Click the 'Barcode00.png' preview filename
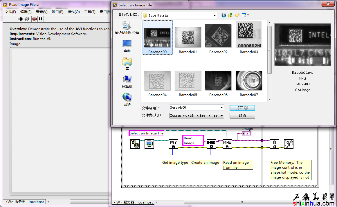 303,73
